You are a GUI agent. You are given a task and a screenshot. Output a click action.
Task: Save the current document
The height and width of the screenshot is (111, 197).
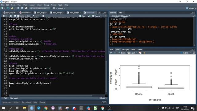18,8
